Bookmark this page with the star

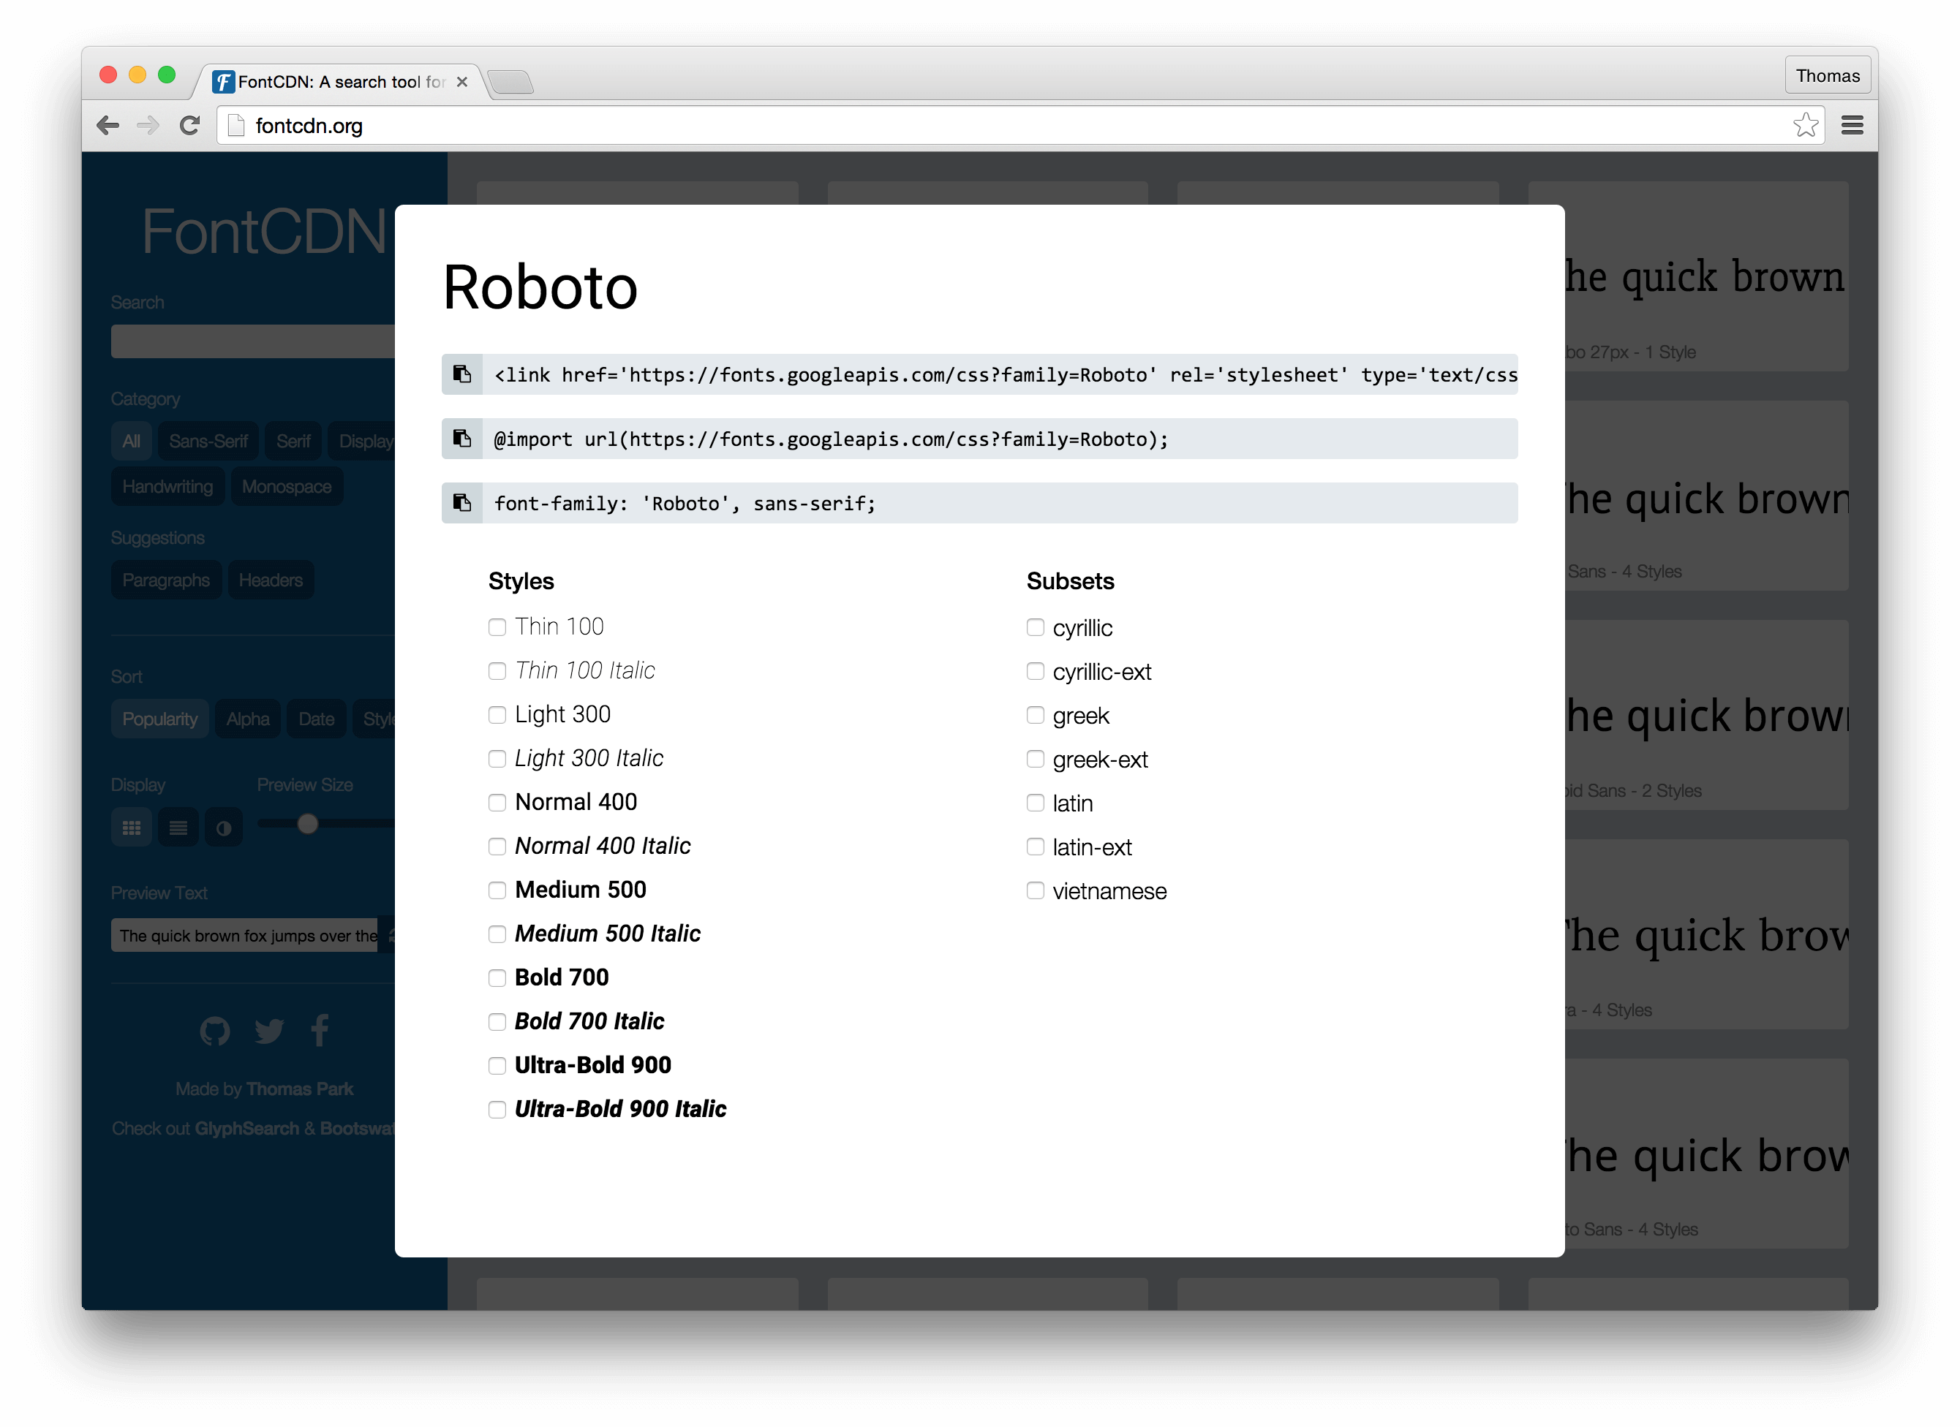click(x=1804, y=125)
